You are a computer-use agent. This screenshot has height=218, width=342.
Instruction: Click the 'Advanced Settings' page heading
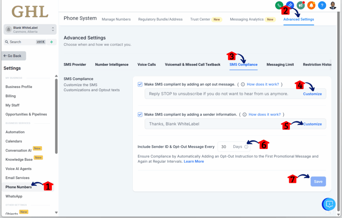tap(84, 38)
